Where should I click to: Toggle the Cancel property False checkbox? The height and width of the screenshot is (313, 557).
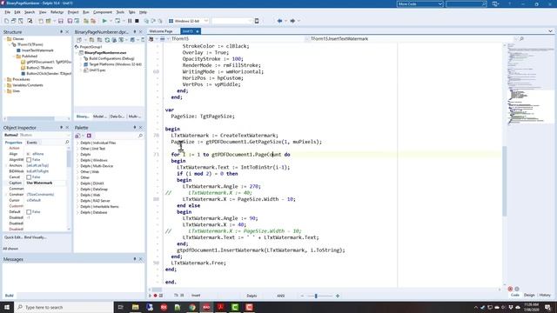pyautogui.click(x=29, y=177)
